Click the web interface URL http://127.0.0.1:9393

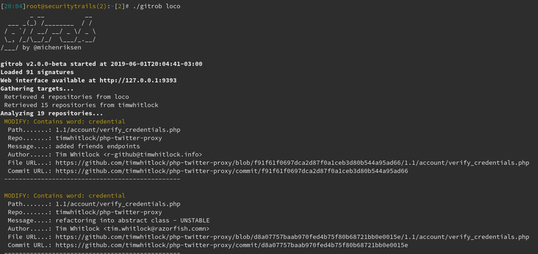pos(138,80)
